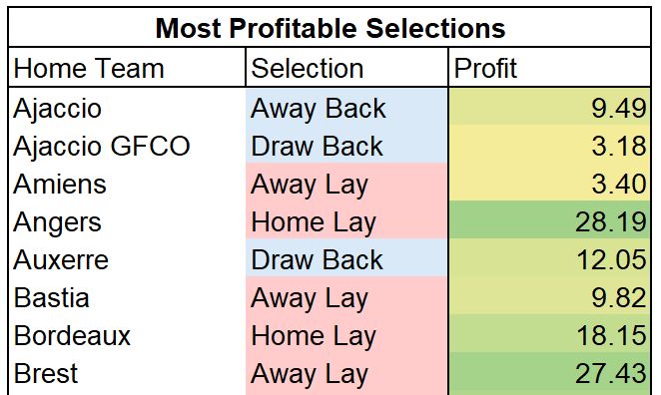Select the Auxerre team cell
661x395 pixels.
click(x=127, y=258)
